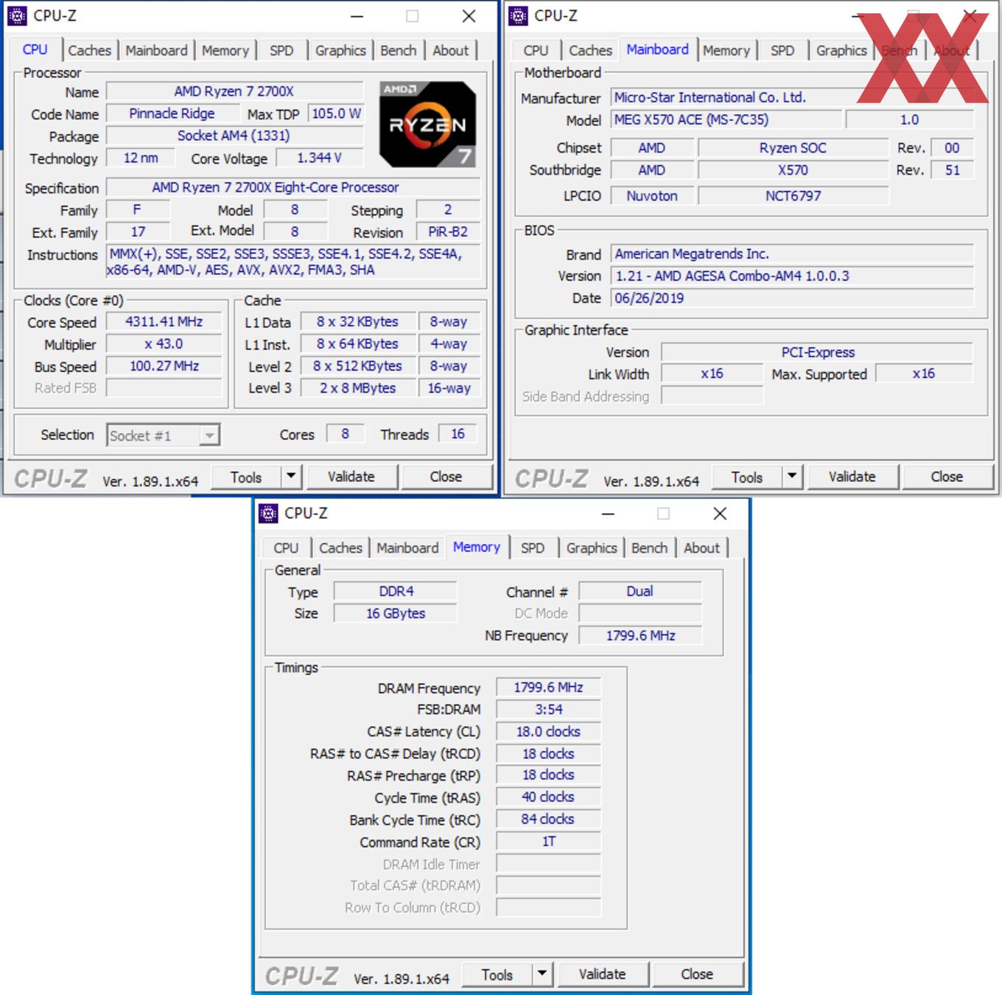Click Tools button in CPU window
The height and width of the screenshot is (995, 1002).
click(x=246, y=477)
